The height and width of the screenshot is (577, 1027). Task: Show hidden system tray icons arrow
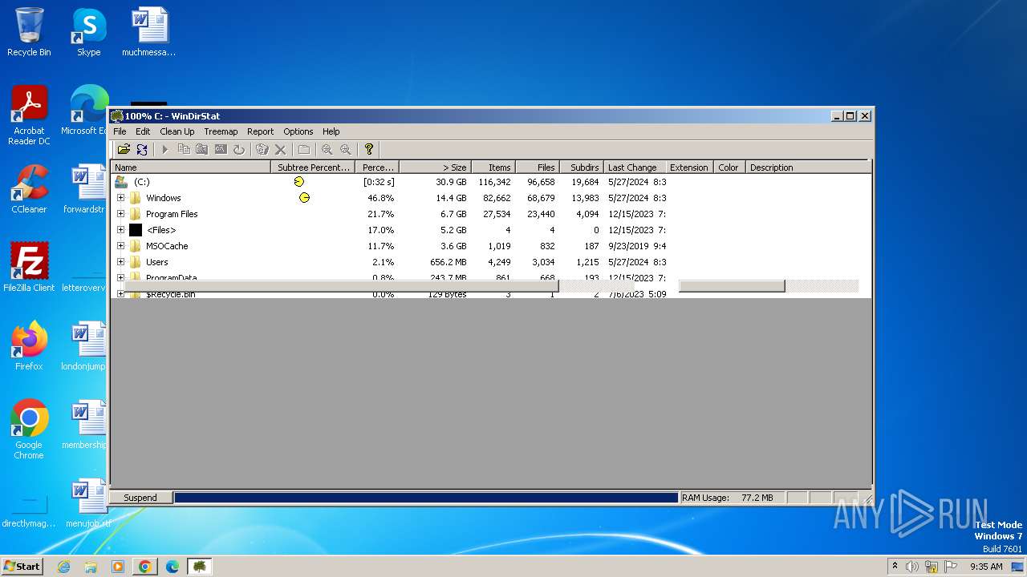[895, 567]
